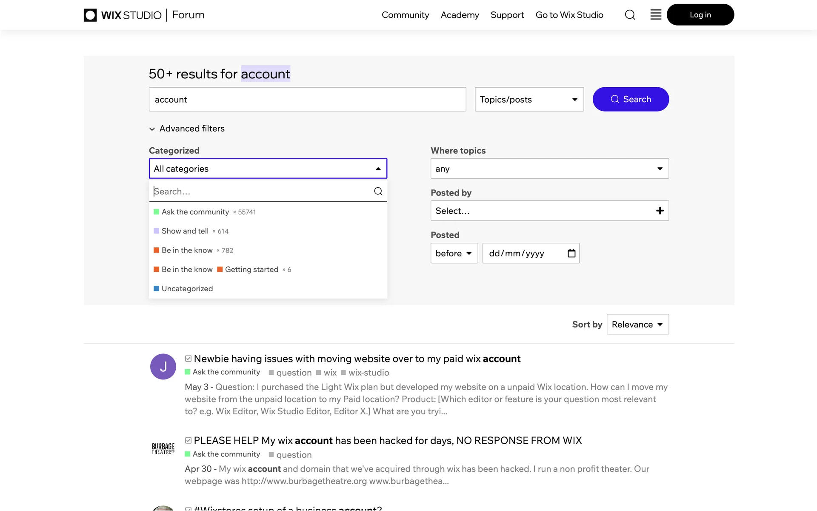Click the Log in button
The height and width of the screenshot is (511, 817).
click(x=700, y=15)
